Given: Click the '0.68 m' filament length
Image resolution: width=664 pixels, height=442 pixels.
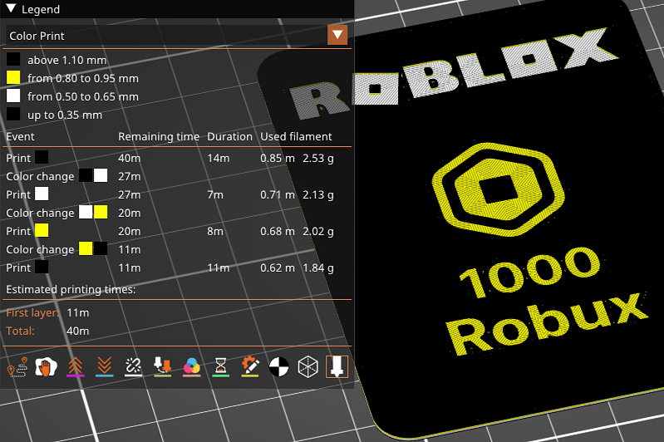Looking at the screenshot, I should tap(278, 232).
